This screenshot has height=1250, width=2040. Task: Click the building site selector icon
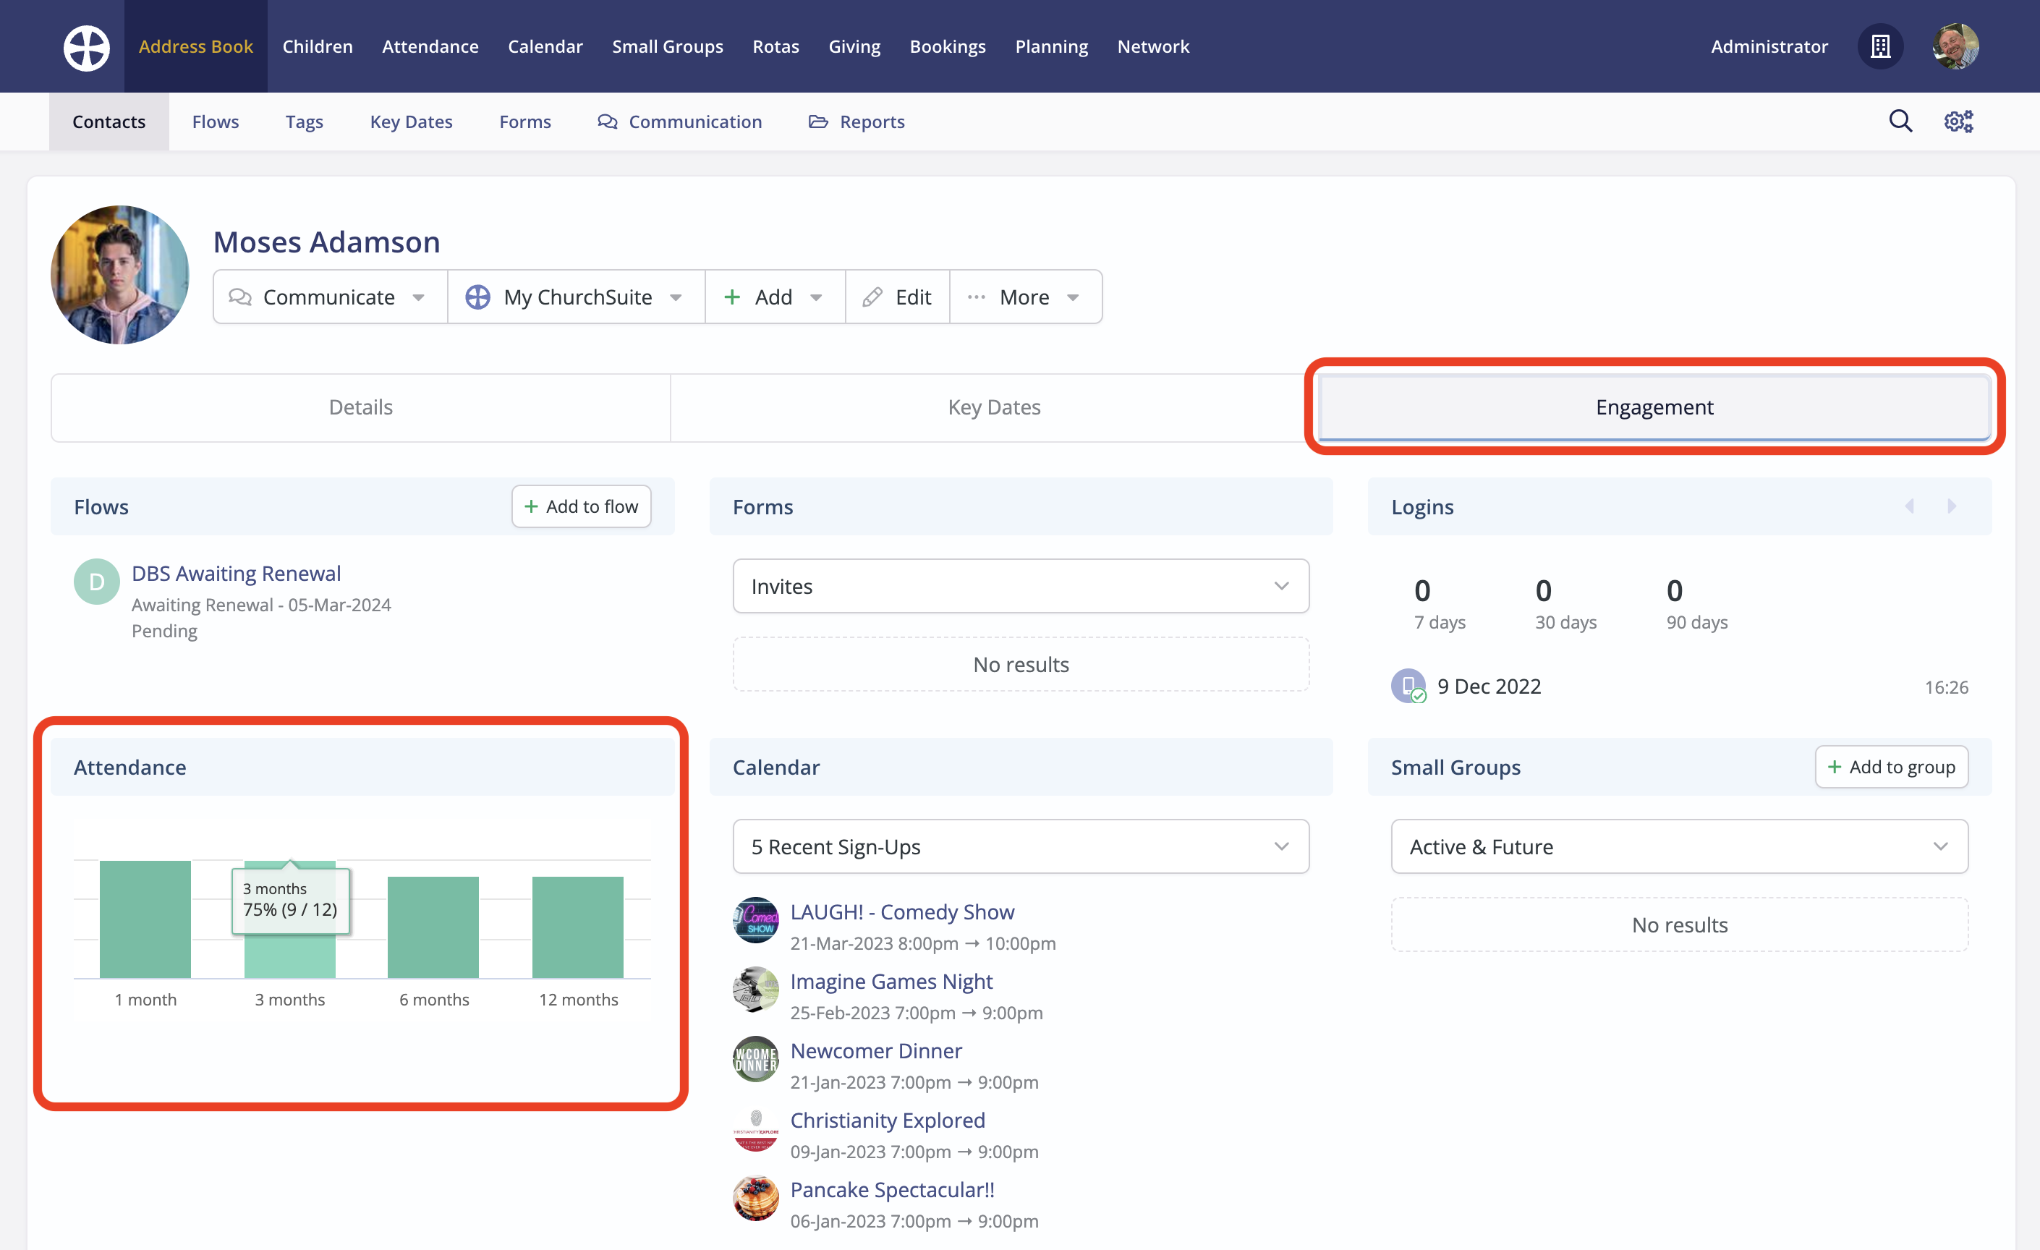coord(1880,46)
